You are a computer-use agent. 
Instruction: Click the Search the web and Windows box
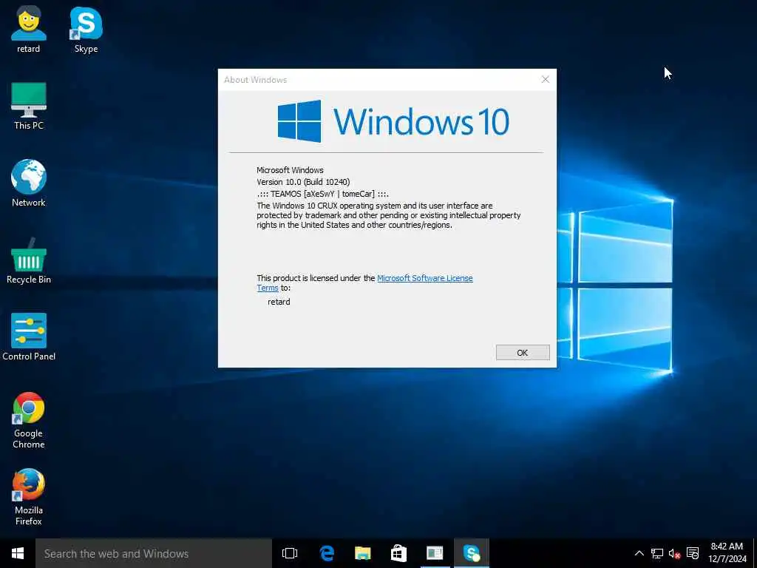[154, 553]
